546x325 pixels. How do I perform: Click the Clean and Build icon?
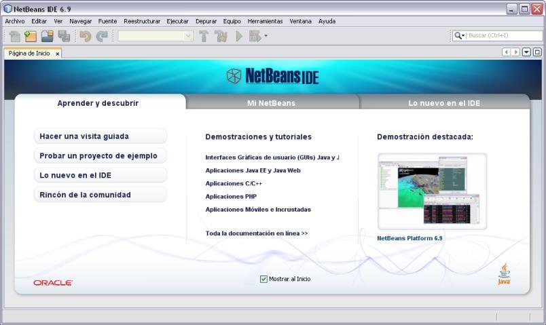(x=221, y=36)
